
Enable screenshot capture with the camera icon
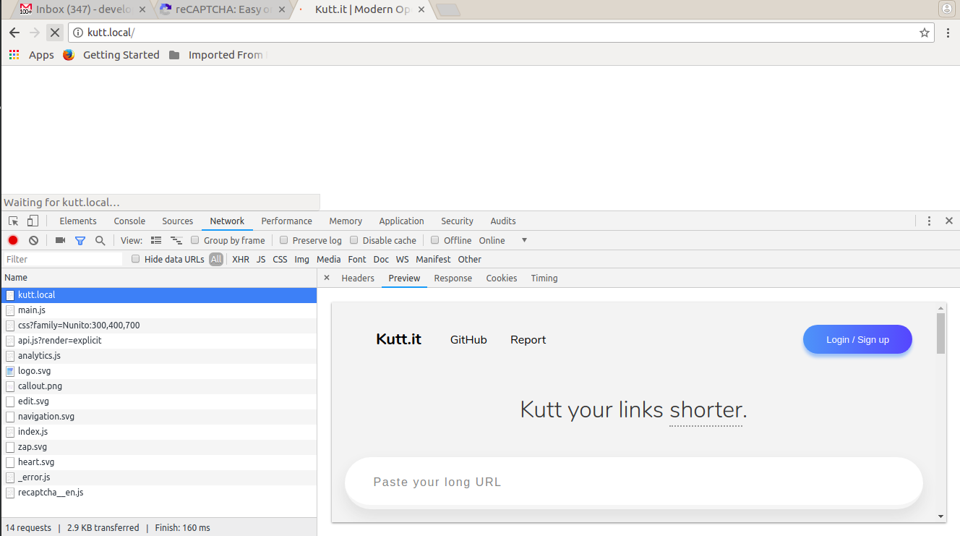[x=59, y=239]
